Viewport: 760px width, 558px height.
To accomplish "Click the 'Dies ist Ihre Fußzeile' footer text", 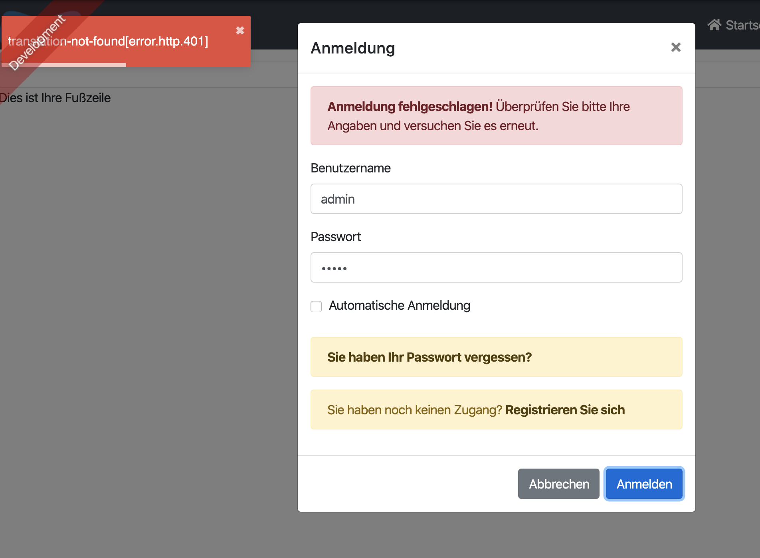I will pos(55,98).
